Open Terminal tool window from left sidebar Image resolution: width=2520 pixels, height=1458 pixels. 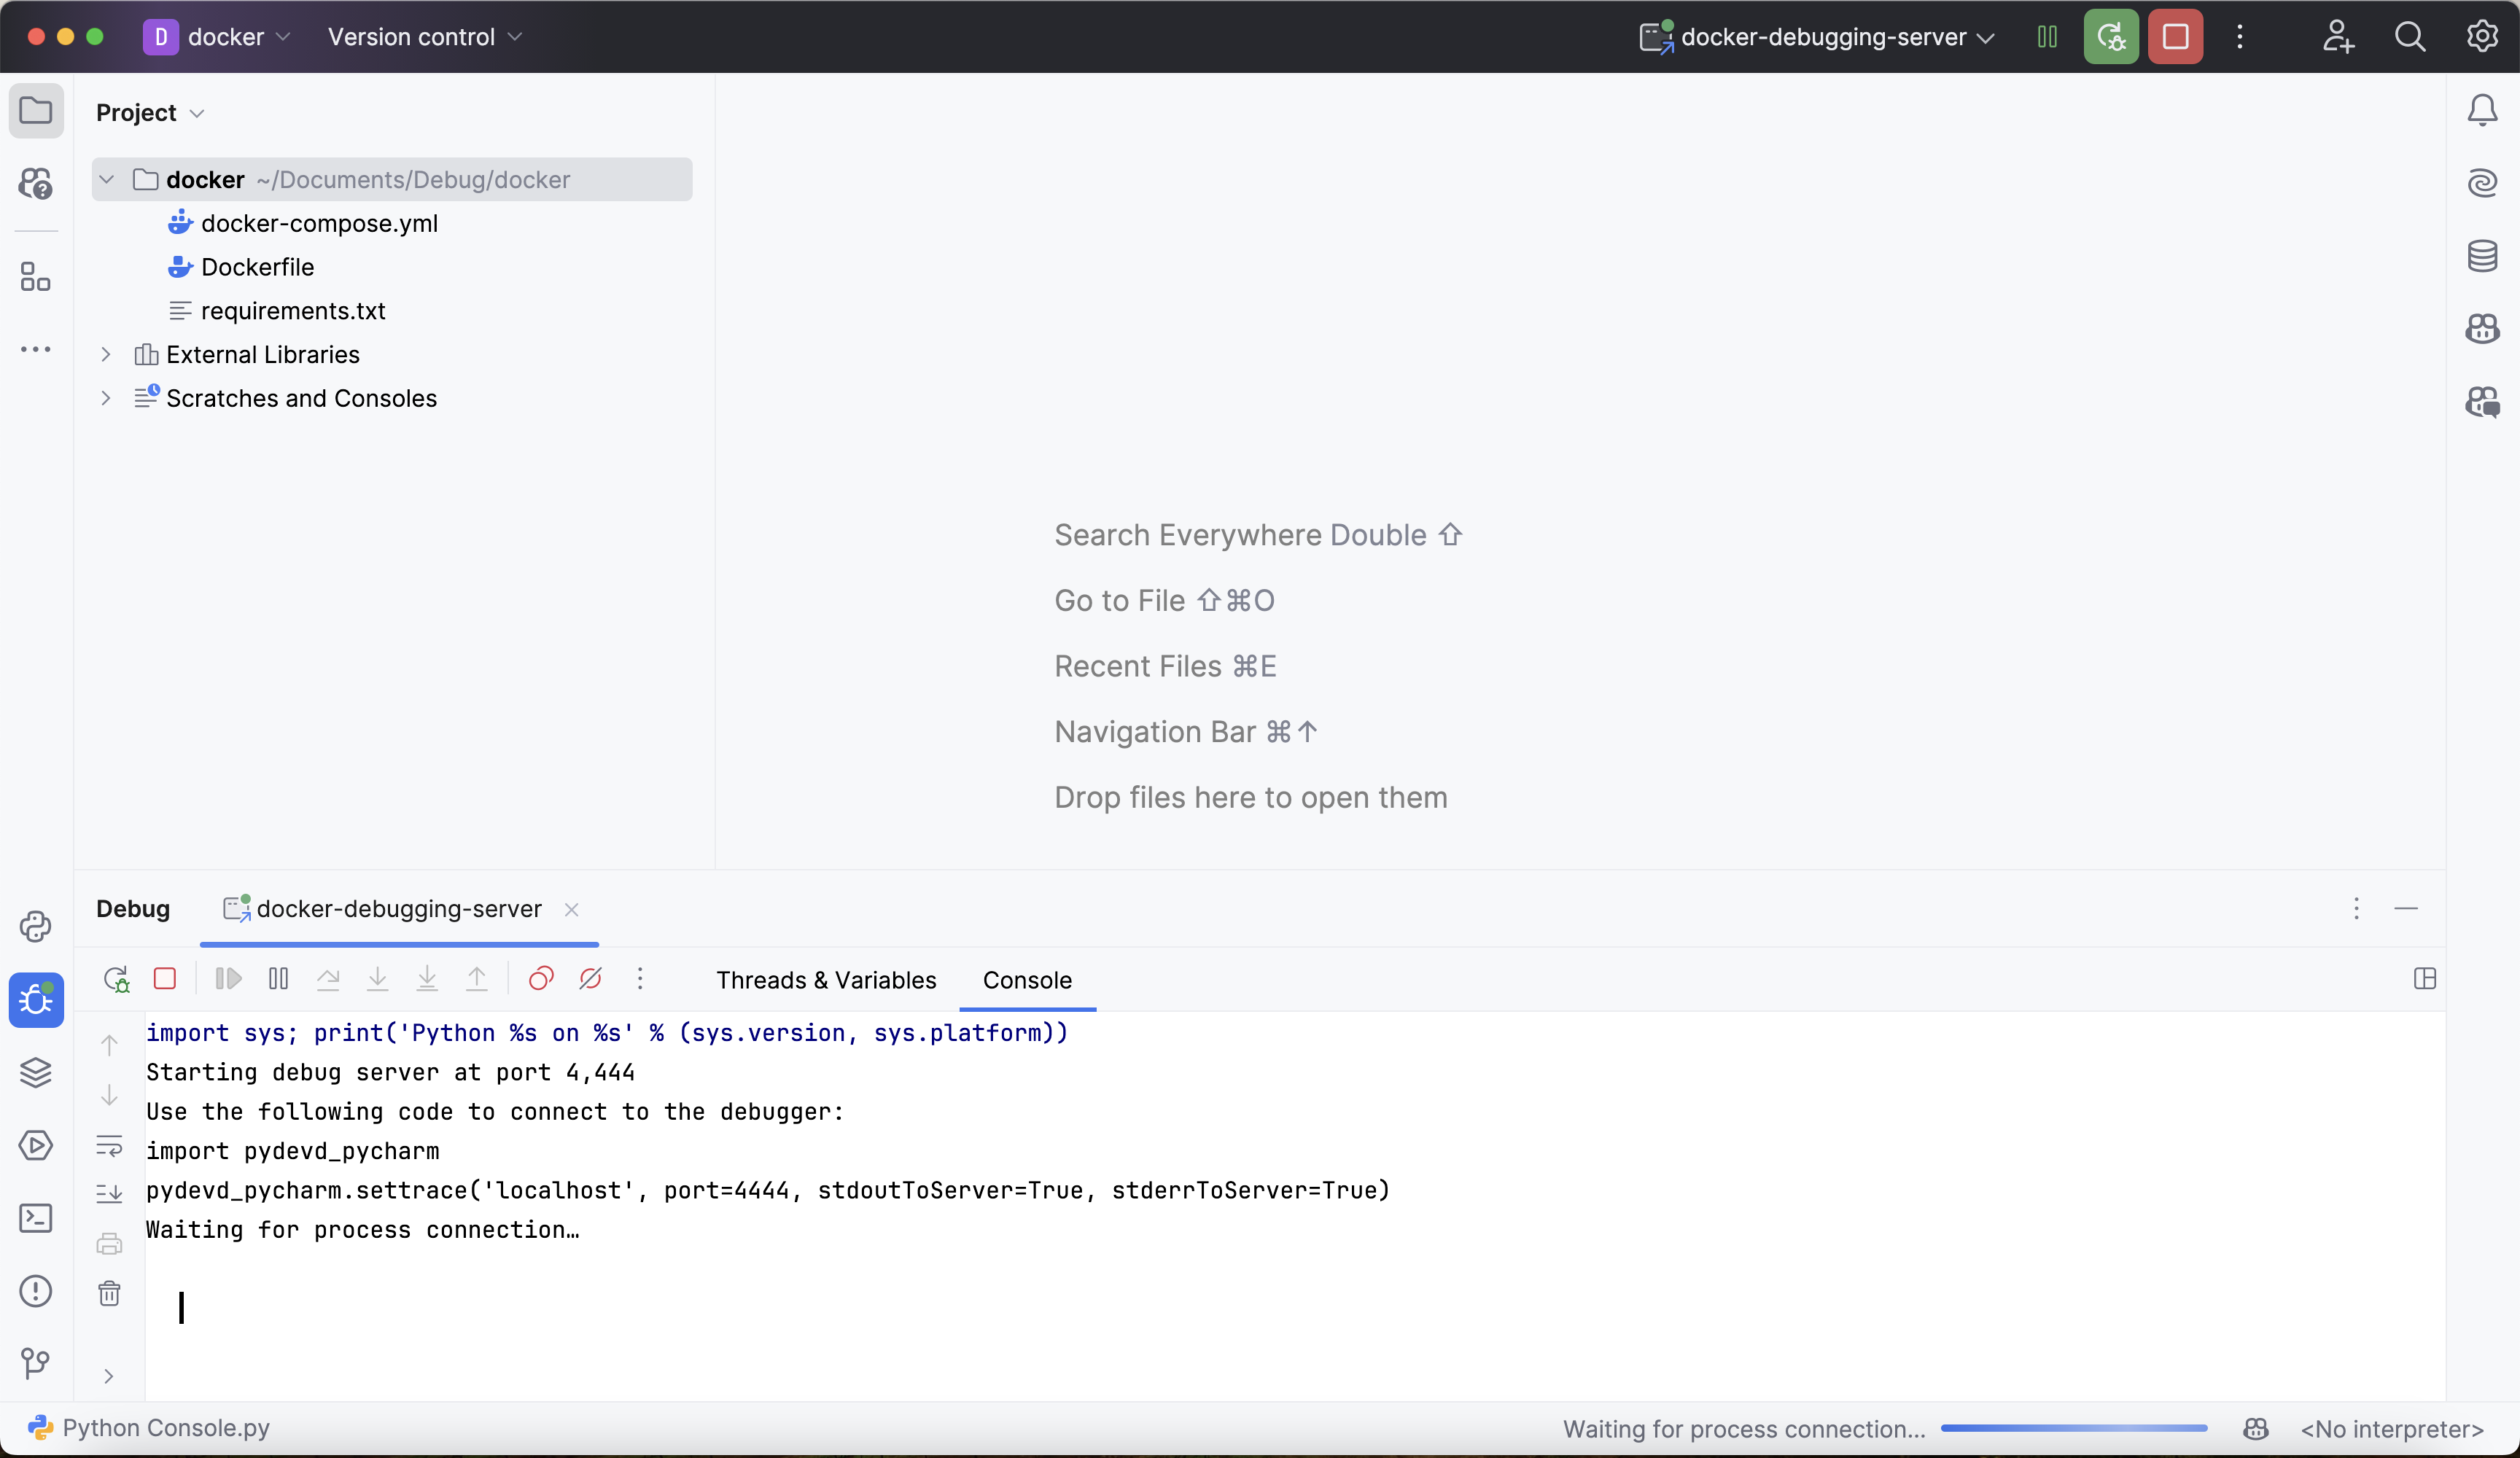pos(36,1218)
